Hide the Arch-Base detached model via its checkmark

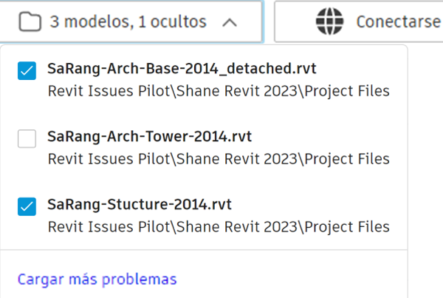[27, 70]
